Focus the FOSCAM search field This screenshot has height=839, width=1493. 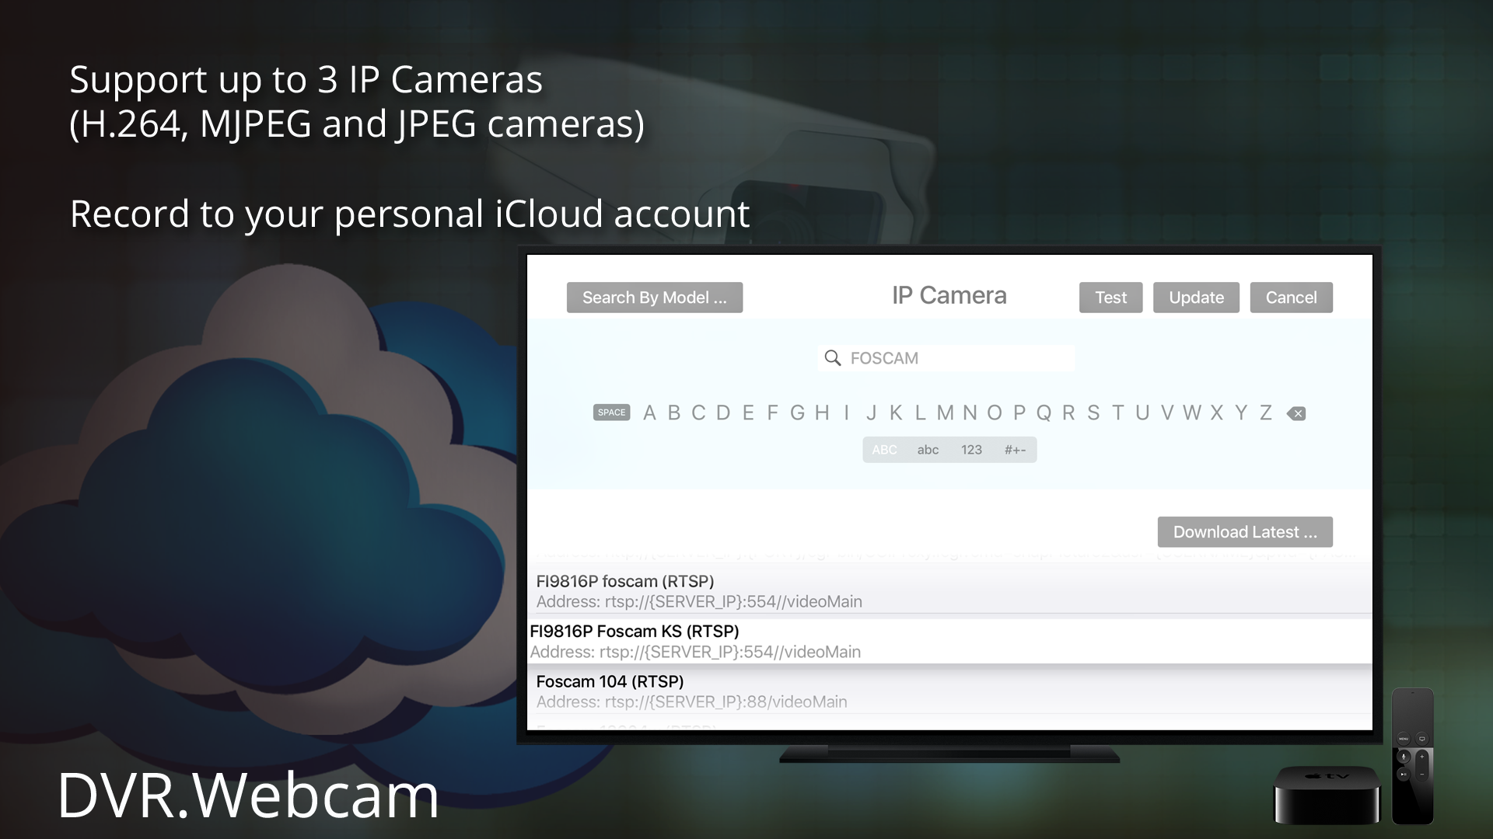click(x=946, y=358)
